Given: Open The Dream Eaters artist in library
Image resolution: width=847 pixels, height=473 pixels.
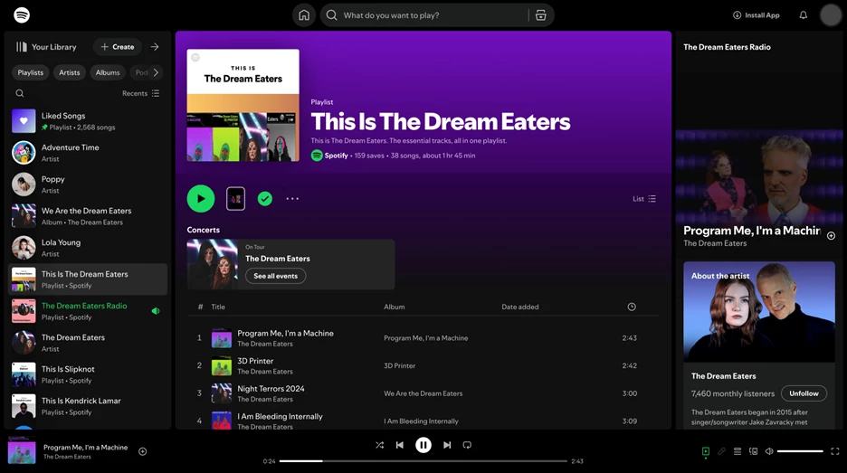Looking at the screenshot, I should (x=88, y=343).
